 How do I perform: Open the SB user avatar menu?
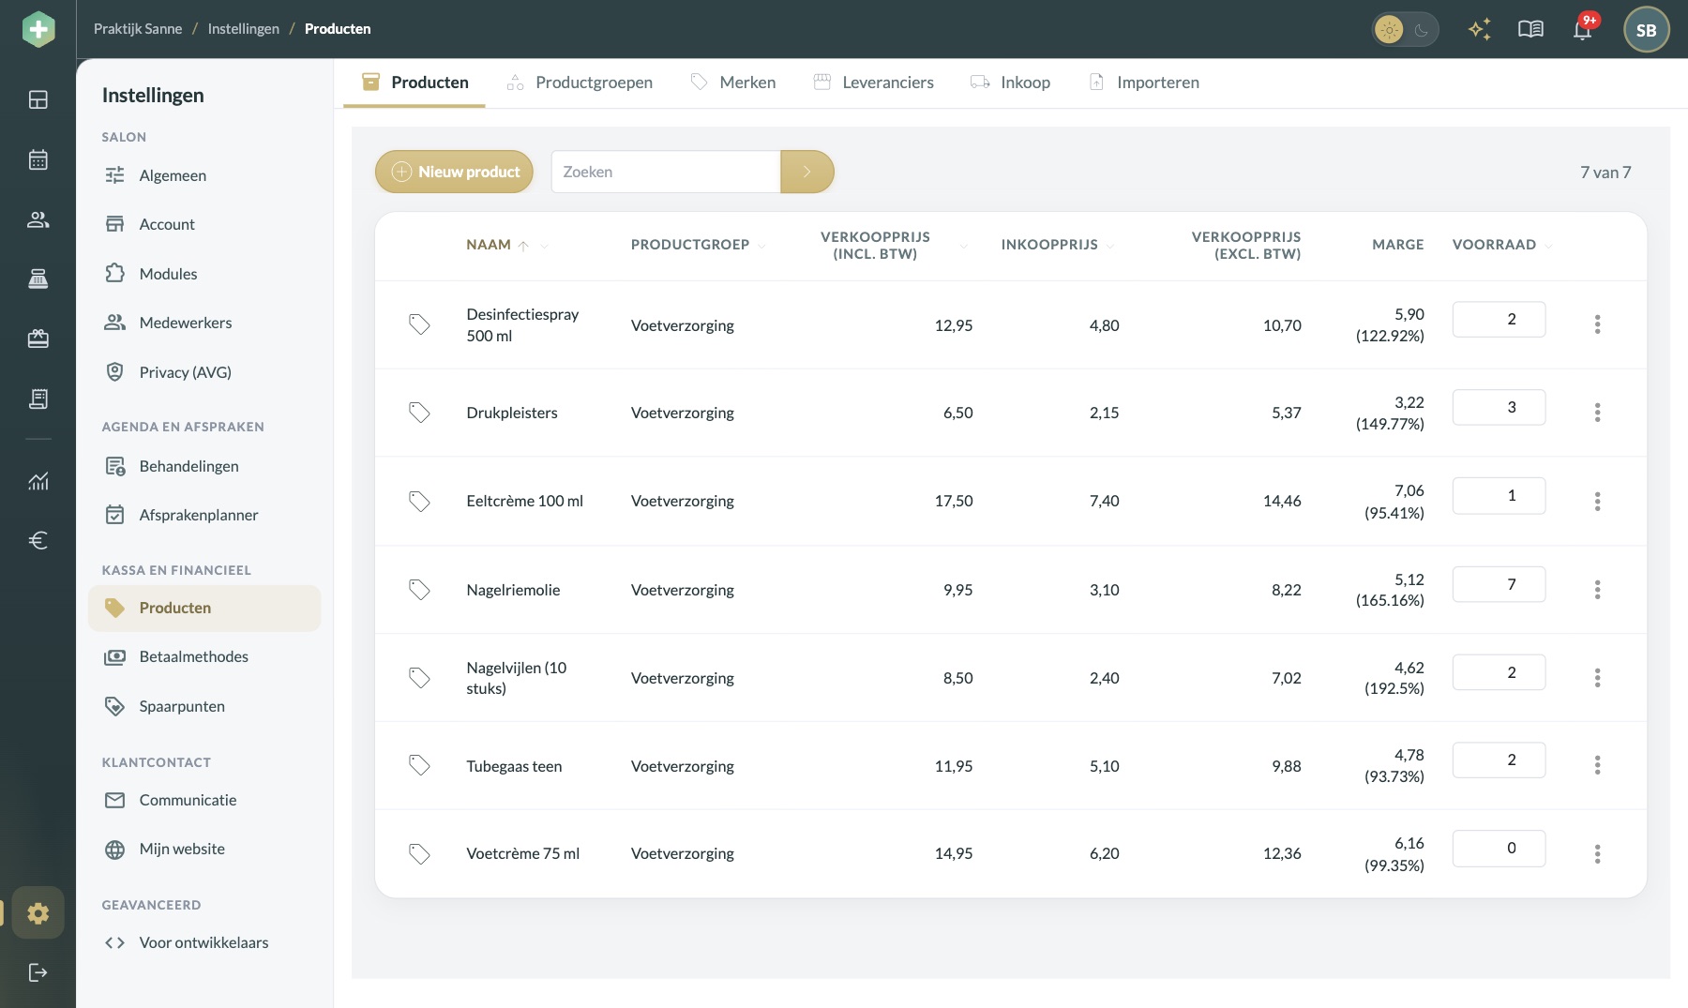coord(1646,30)
